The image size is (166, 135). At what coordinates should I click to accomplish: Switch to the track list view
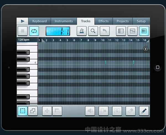(x=121, y=31)
